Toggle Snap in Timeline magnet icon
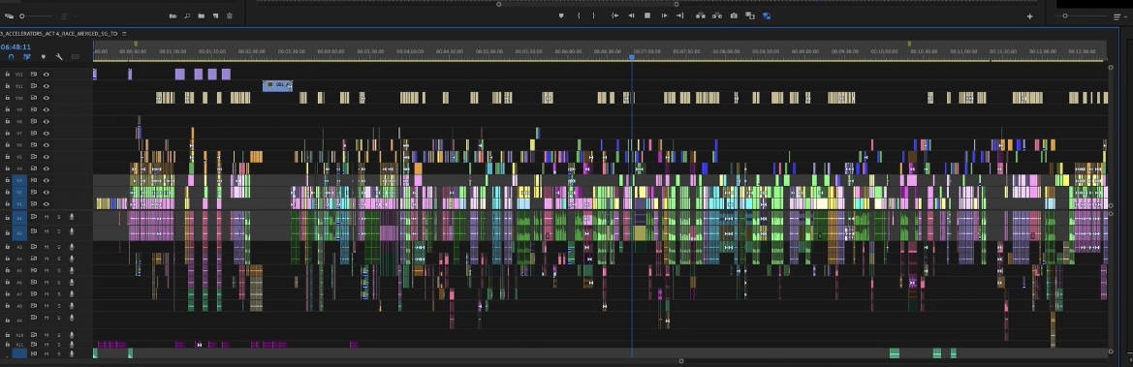 click(x=12, y=56)
